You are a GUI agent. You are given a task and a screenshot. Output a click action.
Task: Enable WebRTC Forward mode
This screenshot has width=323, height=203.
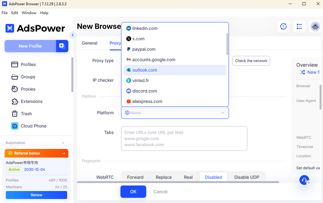(135, 177)
